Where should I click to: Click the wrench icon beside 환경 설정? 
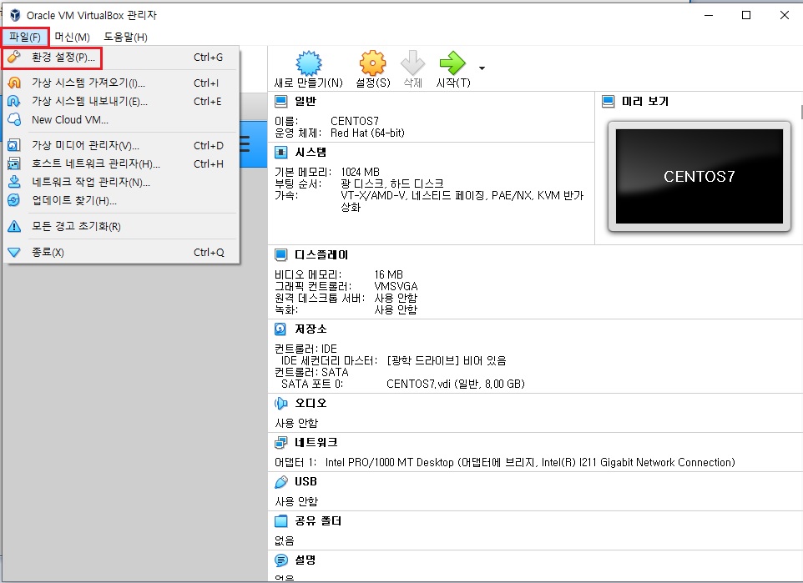point(14,57)
